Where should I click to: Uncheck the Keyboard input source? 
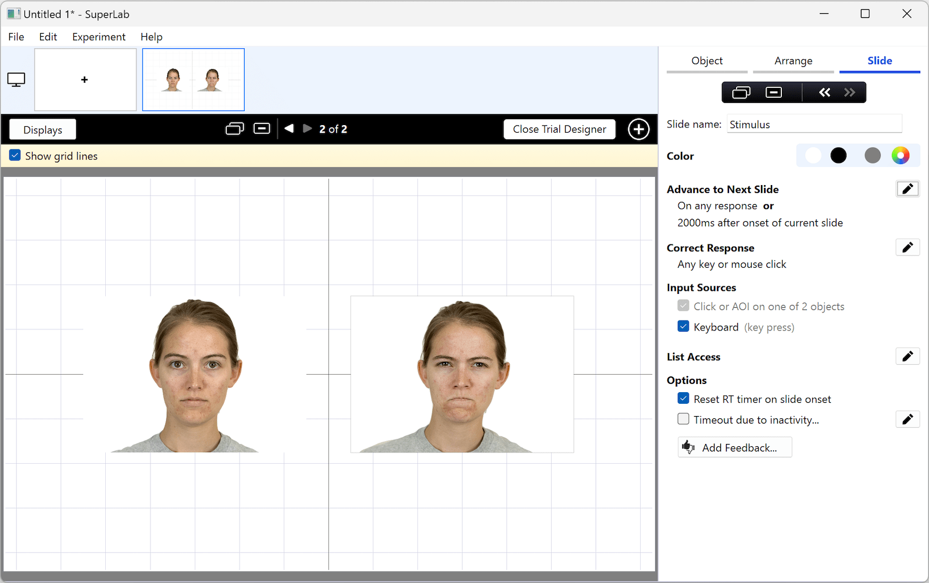(x=684, y=326)
